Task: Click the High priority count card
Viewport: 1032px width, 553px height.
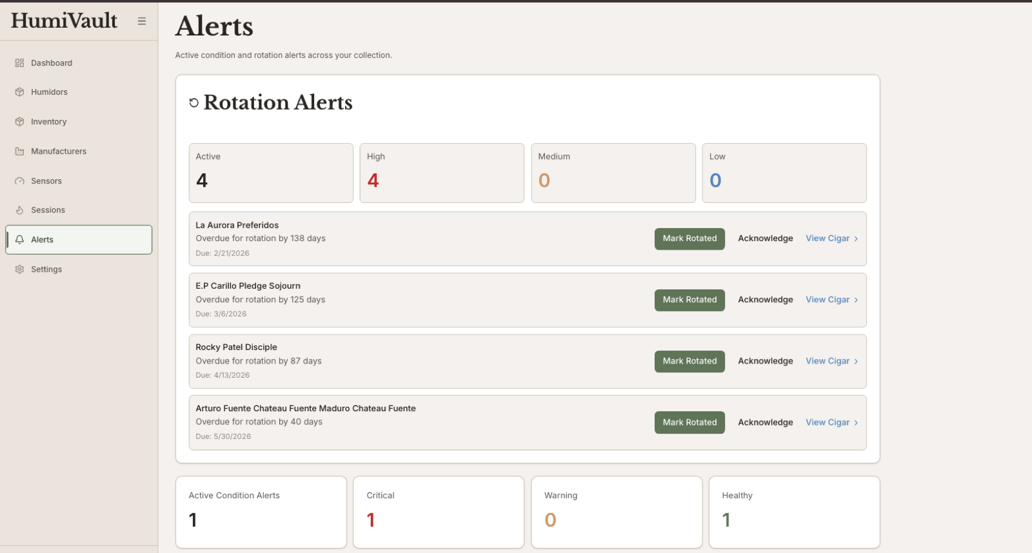Action: tap(442, 173)
